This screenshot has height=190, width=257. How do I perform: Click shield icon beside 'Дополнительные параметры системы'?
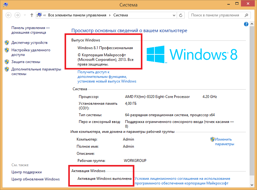7,69
